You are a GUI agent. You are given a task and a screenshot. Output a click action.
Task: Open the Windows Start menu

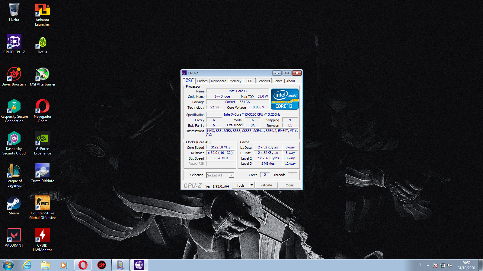(x=8, y=265)
